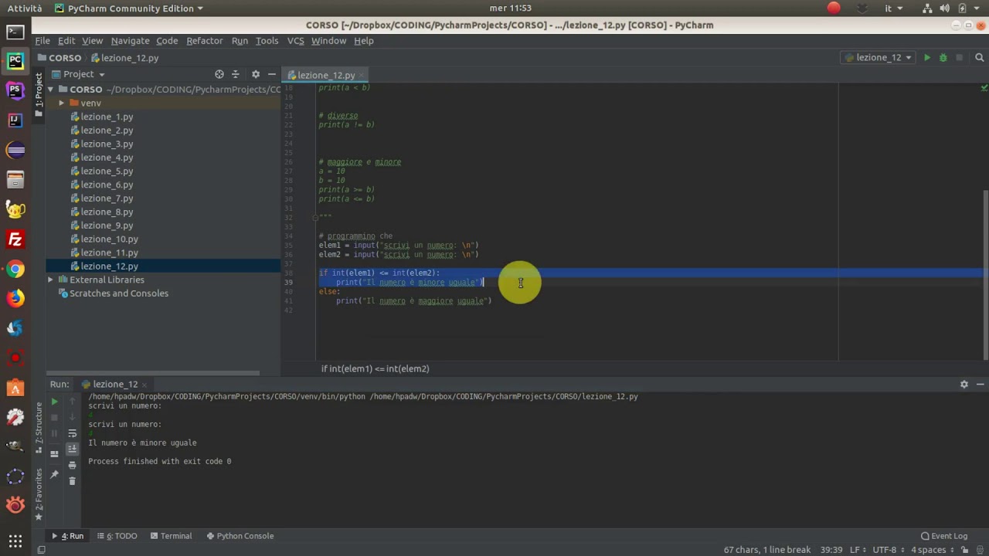
Task: Open the File menu
Action: tap(42, 40)
